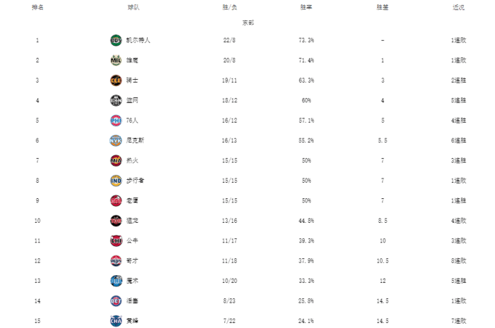Click the 76ers logo beside 76人
The image size is (495, 328).
116,121
